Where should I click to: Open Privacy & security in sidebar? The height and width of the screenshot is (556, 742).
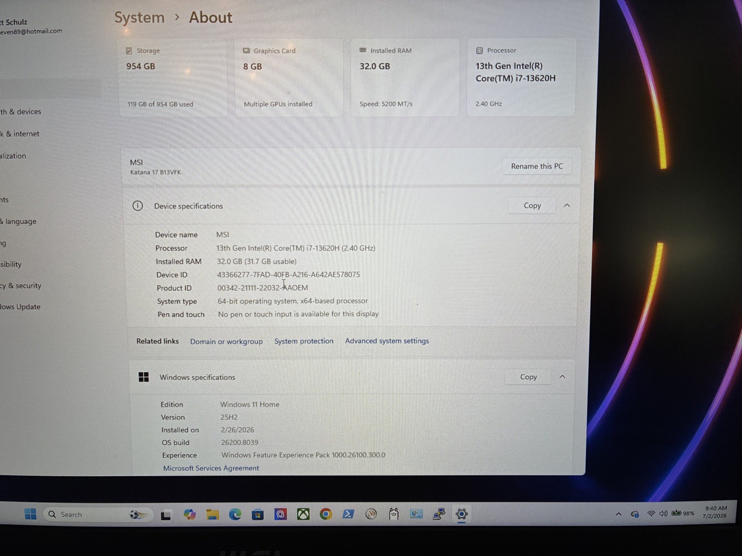21,286
